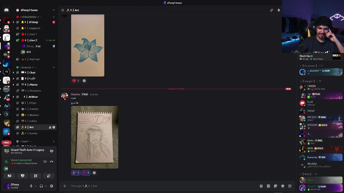This screenshot has height=193, width=344.
Task: Deafen with the headphones icon
Action: (41, 186)
